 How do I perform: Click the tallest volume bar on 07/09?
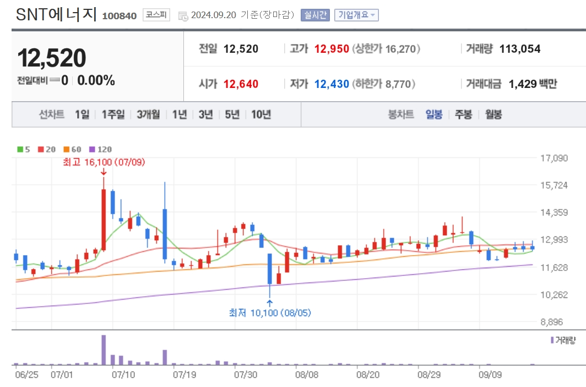(x=104, y=350)
